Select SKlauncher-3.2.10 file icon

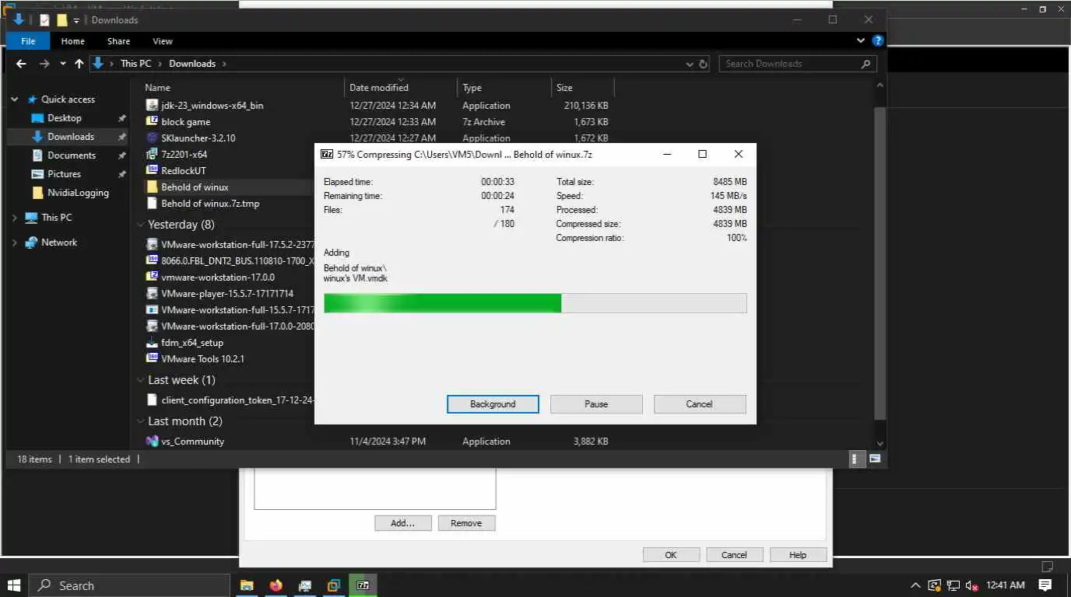point(153,138)
